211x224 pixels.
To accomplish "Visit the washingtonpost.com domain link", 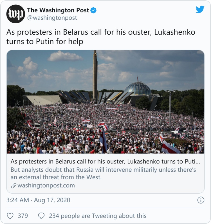I will point(46,185).
